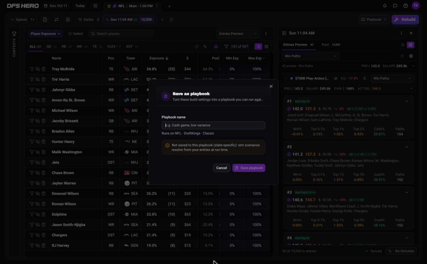Toggle visibility for RJ Harvey
The image size is (427, 264).
[38, 245]
